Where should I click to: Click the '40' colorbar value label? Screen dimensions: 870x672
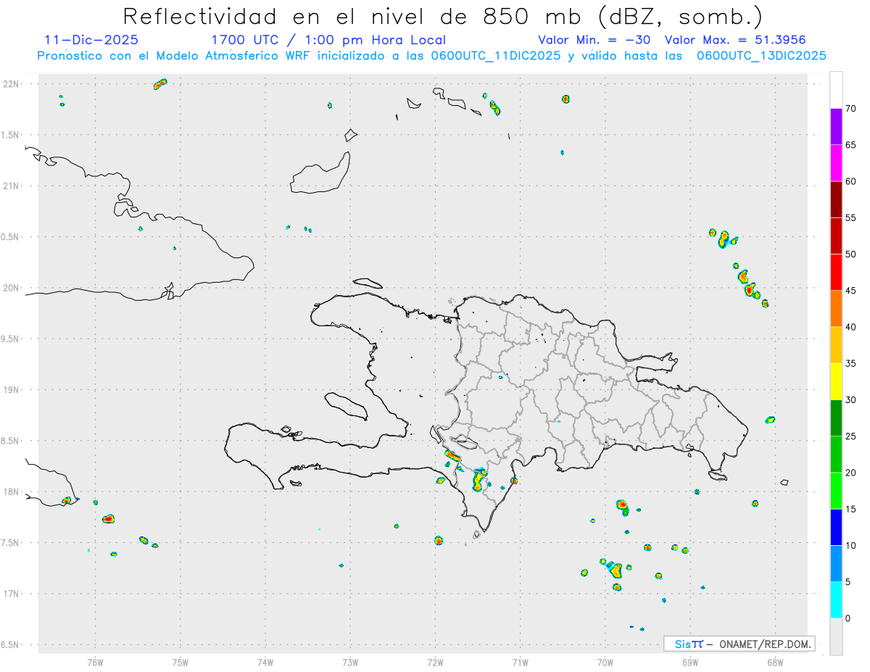click(x=851, y=327)
